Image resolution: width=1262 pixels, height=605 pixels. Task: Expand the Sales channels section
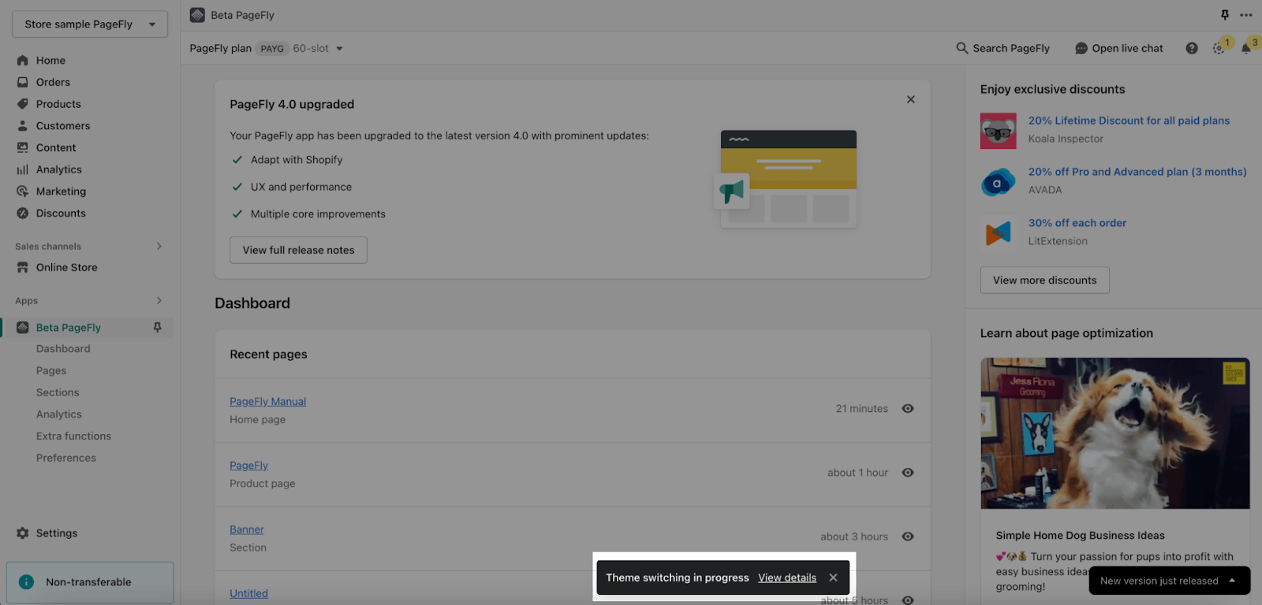[x=159, y=247]
